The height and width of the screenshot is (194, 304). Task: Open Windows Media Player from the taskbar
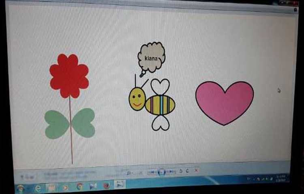[x=66, y=187]
